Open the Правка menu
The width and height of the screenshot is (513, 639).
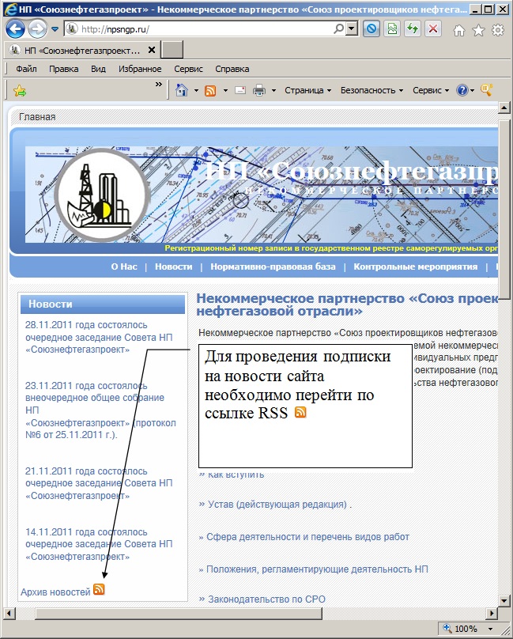(x=63, y=69)
